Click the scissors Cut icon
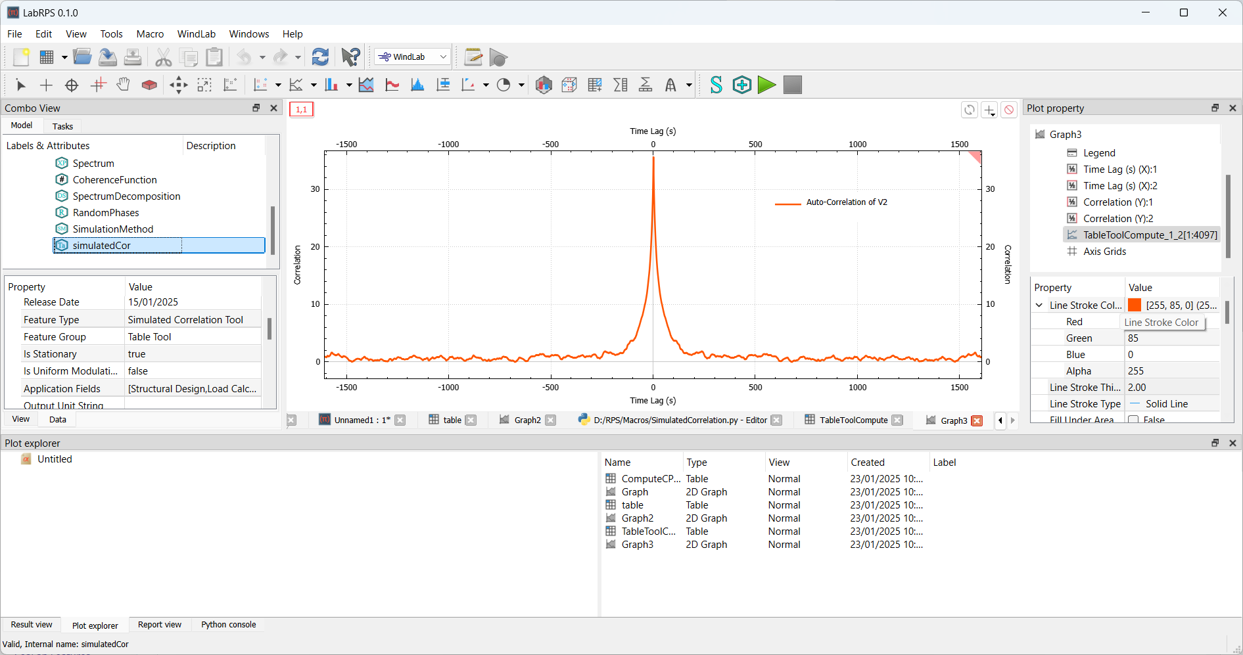Viewport: 1243px width, 655px height. tap(163, 57)
